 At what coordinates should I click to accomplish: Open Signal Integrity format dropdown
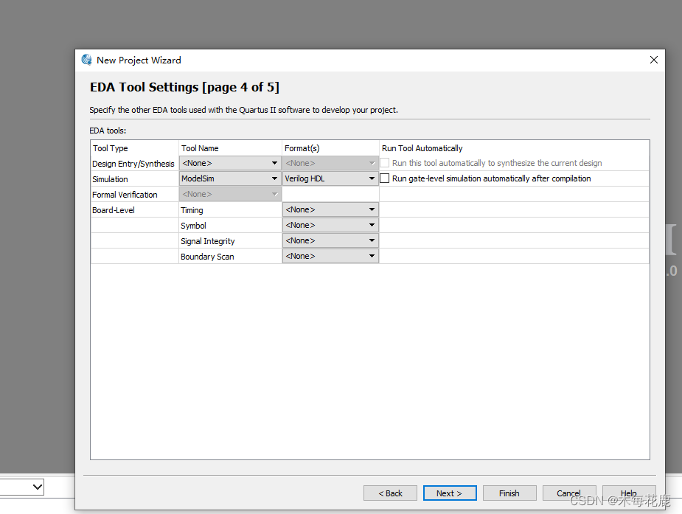pos(330,240)
